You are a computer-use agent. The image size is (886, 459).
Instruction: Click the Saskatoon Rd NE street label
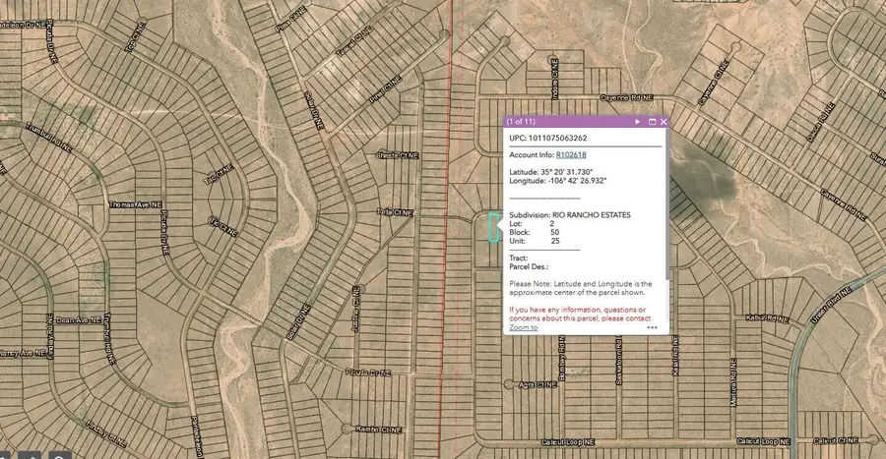click(619, 361)
